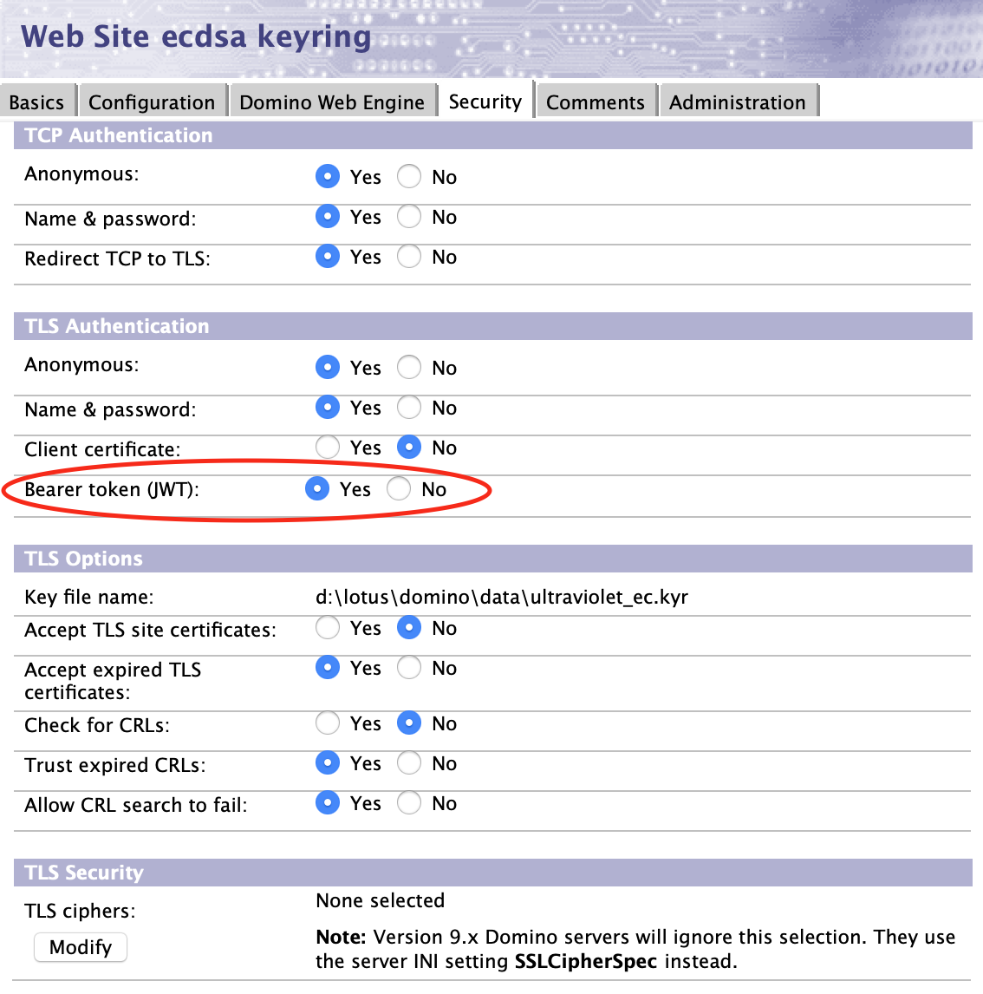Click the 'Redirect TCP to TLS:' label

click(117, 258)
